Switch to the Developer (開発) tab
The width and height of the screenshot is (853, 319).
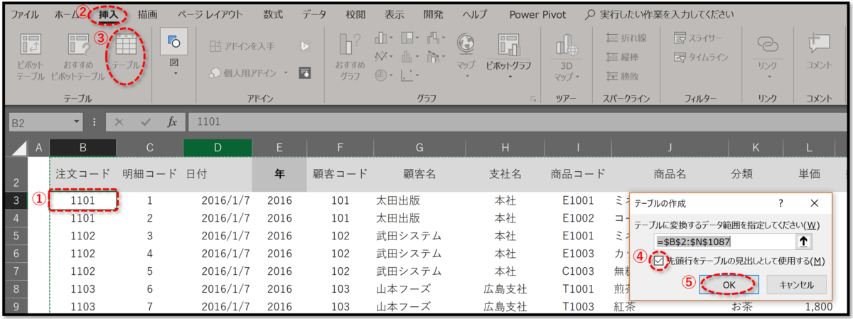tap(433, 14)
